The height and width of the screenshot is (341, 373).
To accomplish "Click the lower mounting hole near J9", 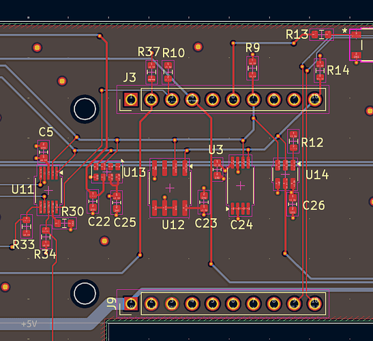I will [85, 293].
